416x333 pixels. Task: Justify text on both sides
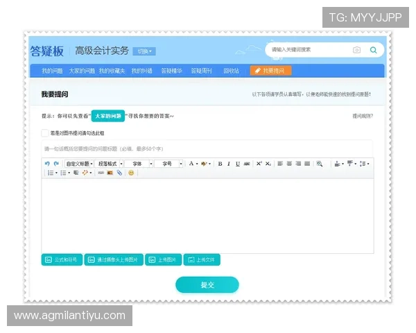pos(307,164)
